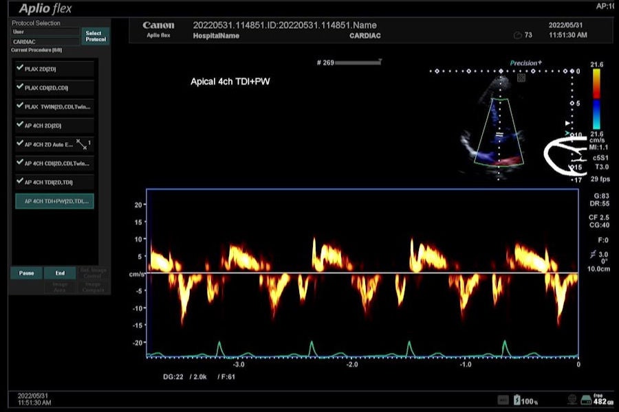Click the hard disk free space icon
Screen dimensions: 619x412
pyautogui.click(x=586, y=400)
